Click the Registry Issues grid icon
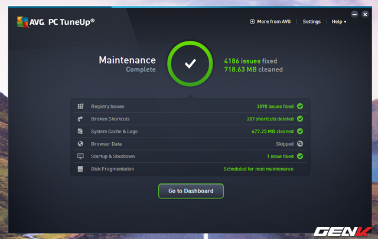Image resolution: width=378 pixels, height=239 pixels. (x=80, y=106)
